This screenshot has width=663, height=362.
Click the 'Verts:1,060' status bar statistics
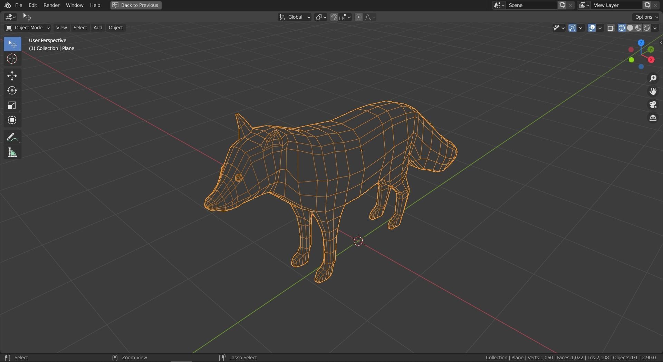[540, 358]
